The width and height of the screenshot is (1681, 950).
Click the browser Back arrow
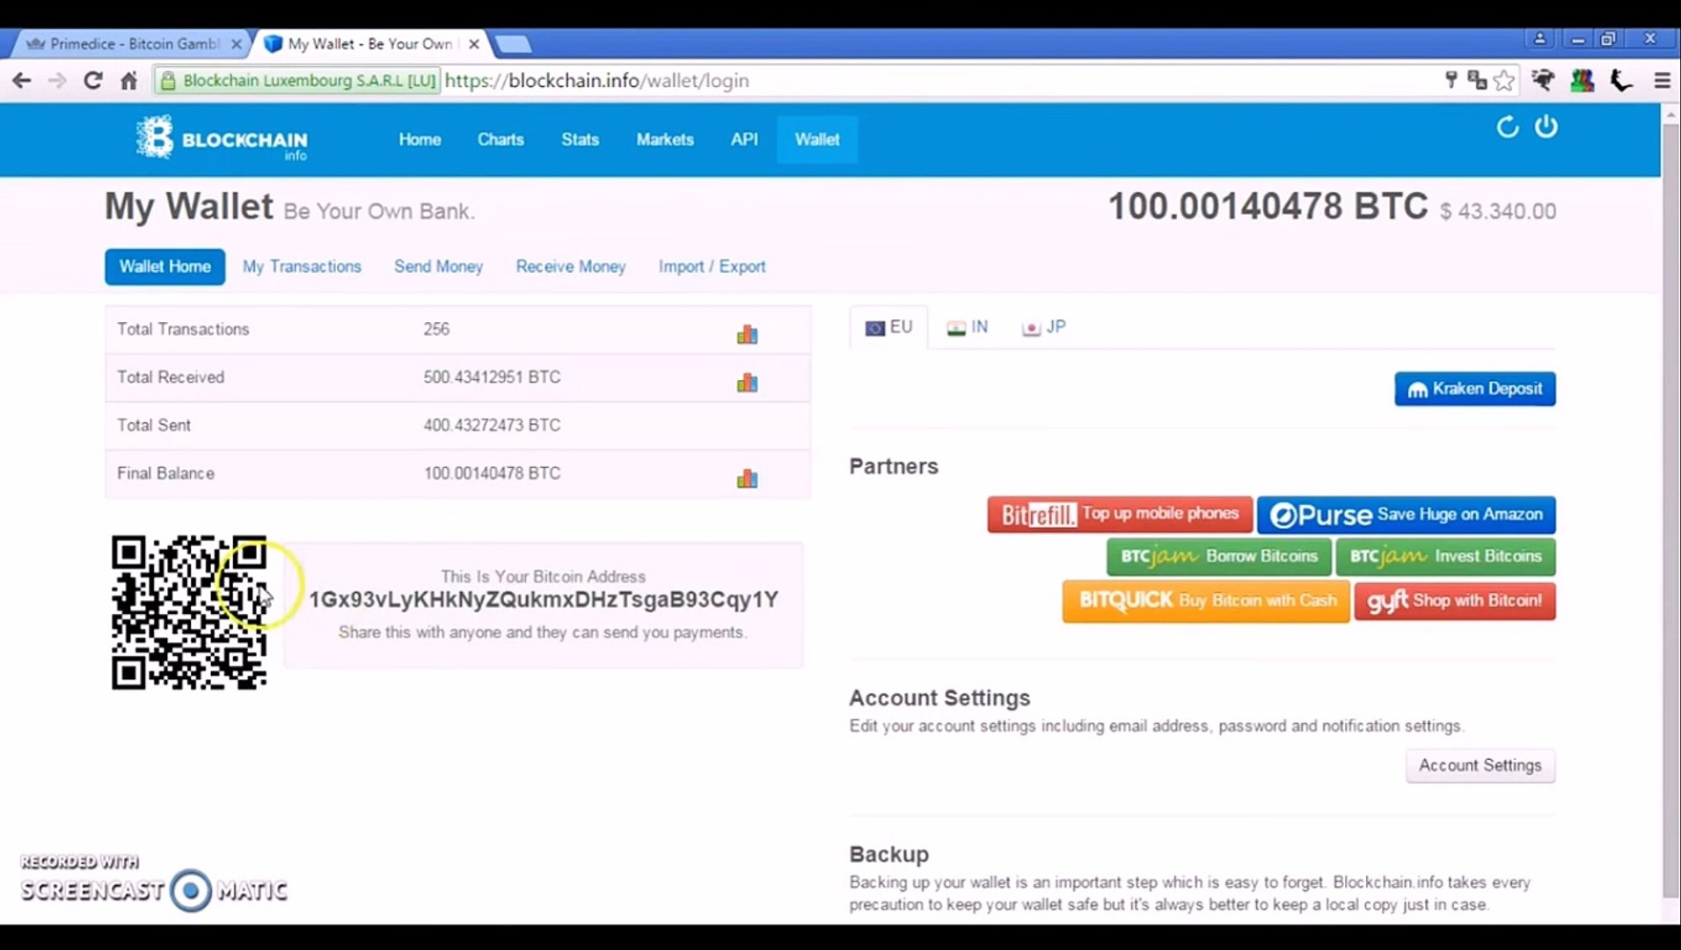click(x=22, y=81)
